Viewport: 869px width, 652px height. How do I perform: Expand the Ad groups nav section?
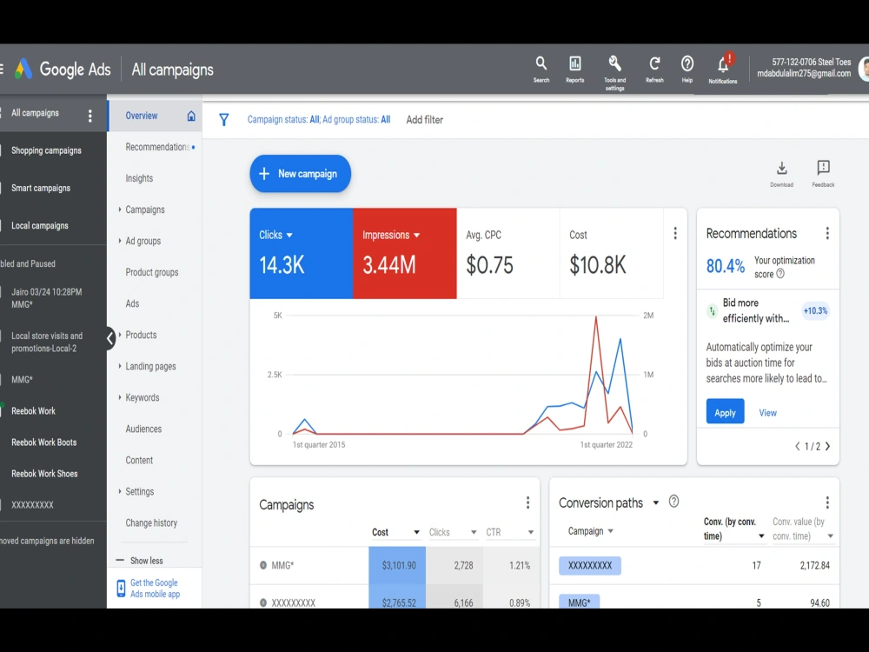tap(120, 241)
